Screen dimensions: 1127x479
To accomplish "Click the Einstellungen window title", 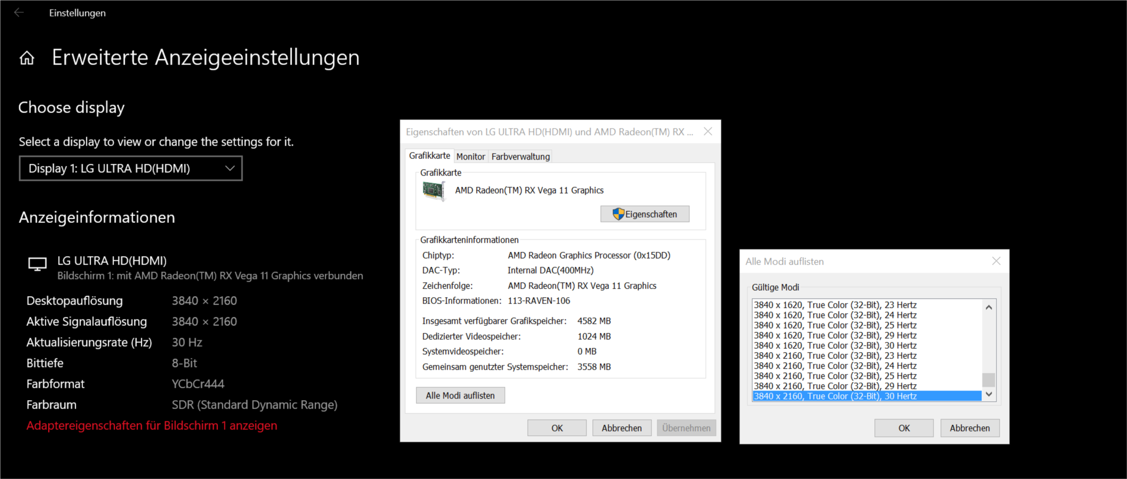I will coord(77,13).
